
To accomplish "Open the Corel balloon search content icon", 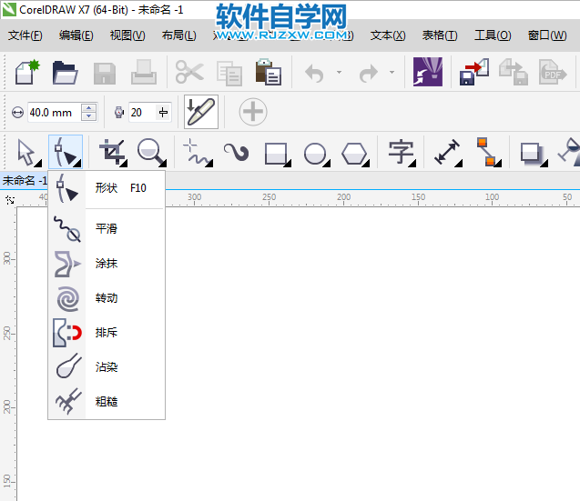I will [428, 72].
